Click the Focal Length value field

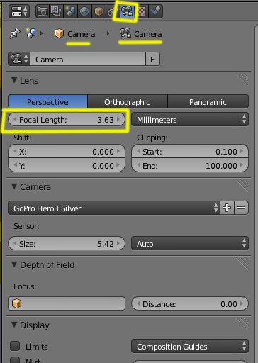click(x=67, y=120)
